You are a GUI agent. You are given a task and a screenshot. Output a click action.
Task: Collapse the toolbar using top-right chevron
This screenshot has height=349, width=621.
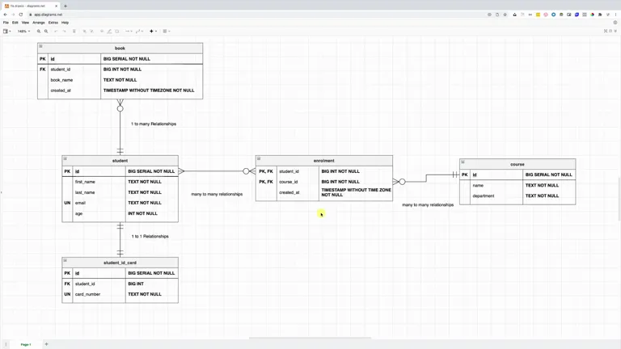click(x=615, y=31)
